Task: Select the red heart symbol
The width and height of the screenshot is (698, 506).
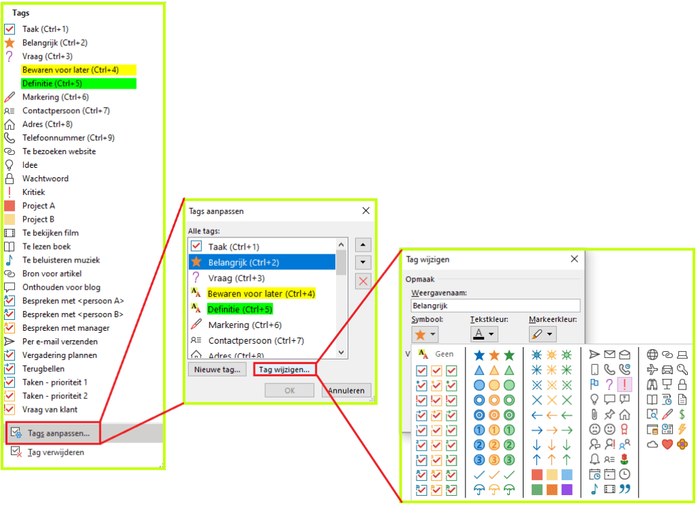Action: click(667, 445)
